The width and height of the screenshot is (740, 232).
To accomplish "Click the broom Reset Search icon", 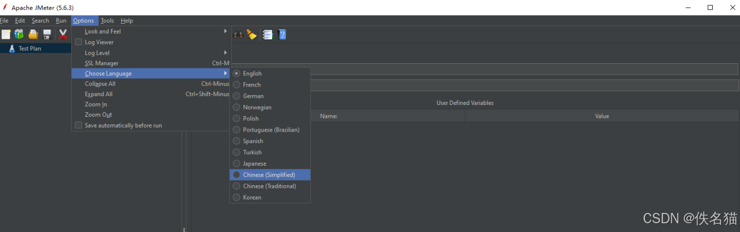I will [x=251, y=34].
